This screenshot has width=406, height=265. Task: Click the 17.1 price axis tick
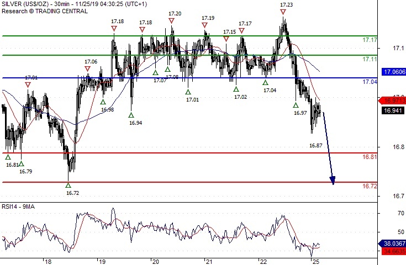coord(398,48)
